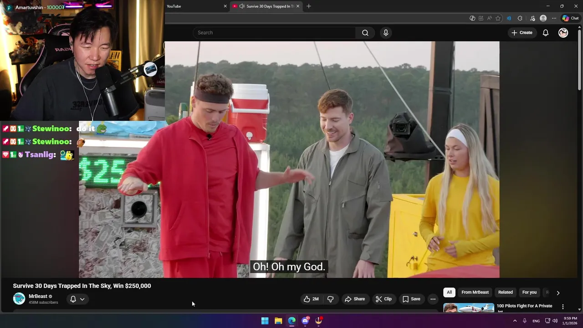Click the Clip button
This screenshot has width=583, height=328.
384,299
